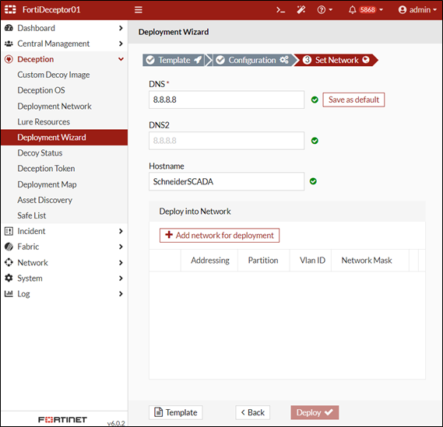Click the Deception section icon

(9, 59)
